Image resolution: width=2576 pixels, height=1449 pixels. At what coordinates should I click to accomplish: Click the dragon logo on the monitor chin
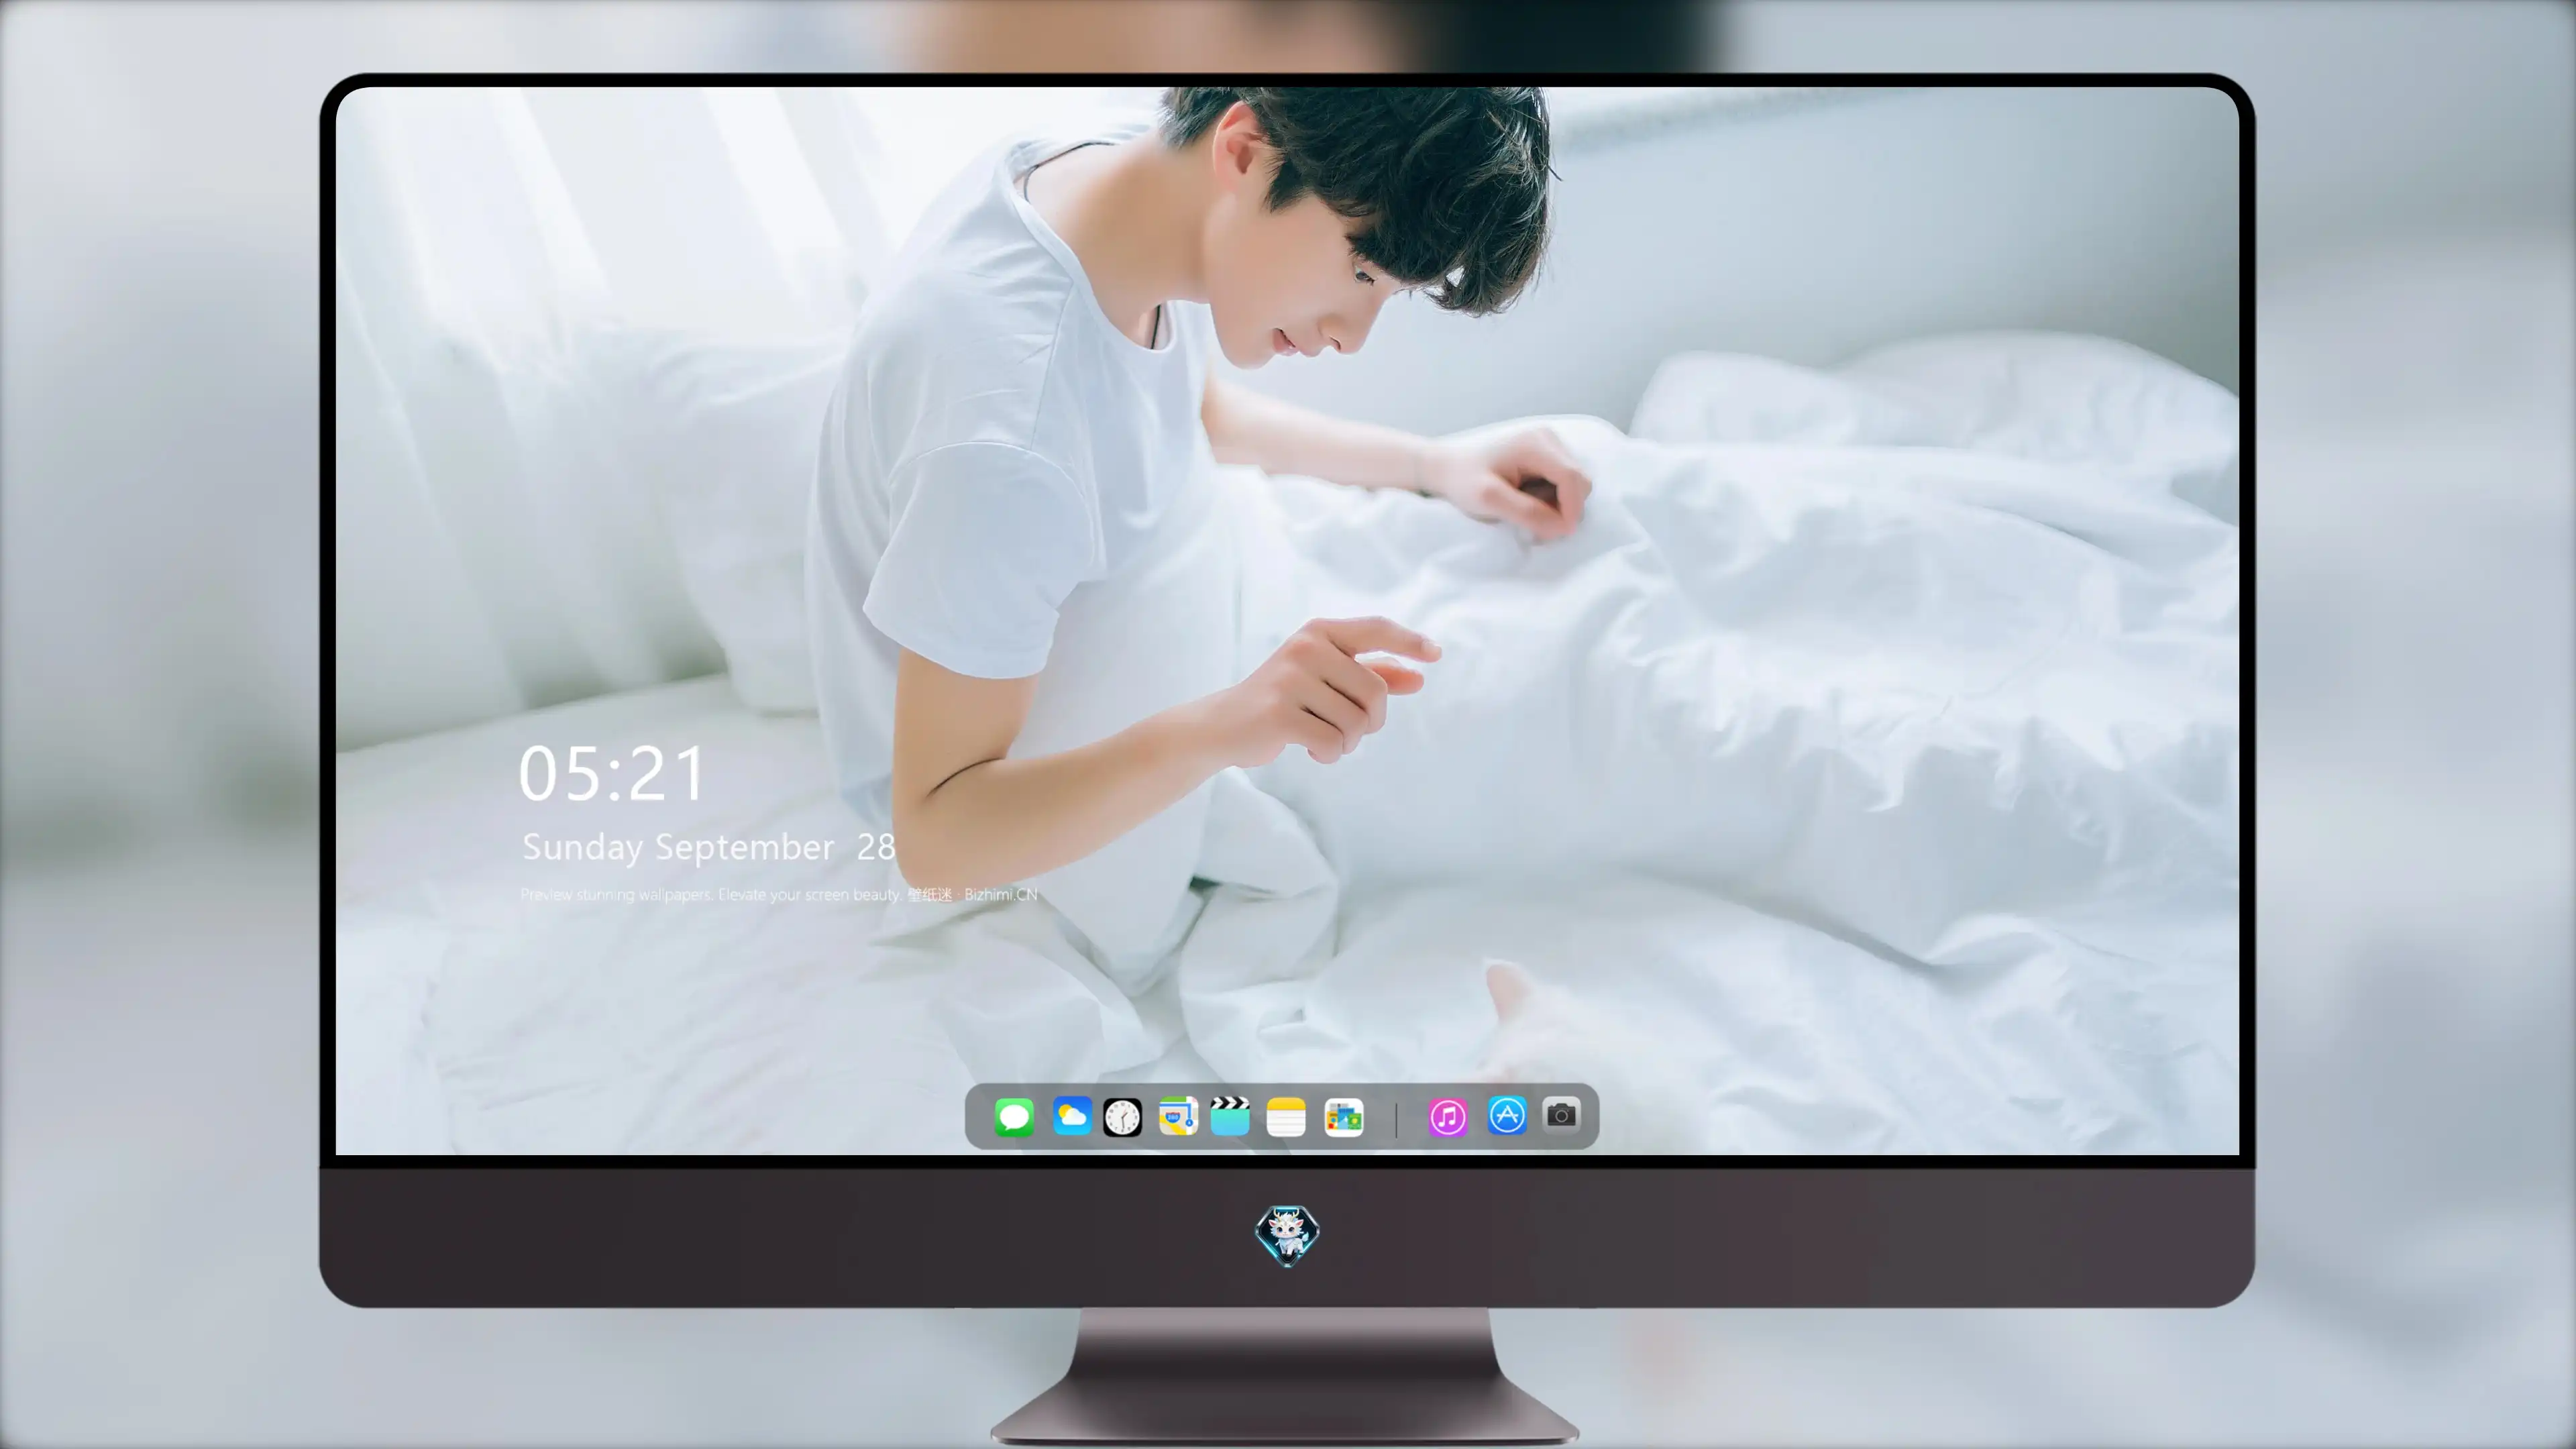tap(1287, 1236)
